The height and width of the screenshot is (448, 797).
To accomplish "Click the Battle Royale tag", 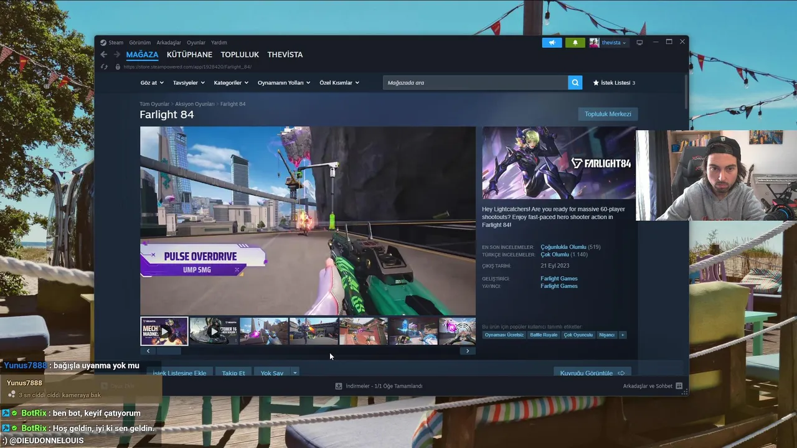I will pos(544,335).
